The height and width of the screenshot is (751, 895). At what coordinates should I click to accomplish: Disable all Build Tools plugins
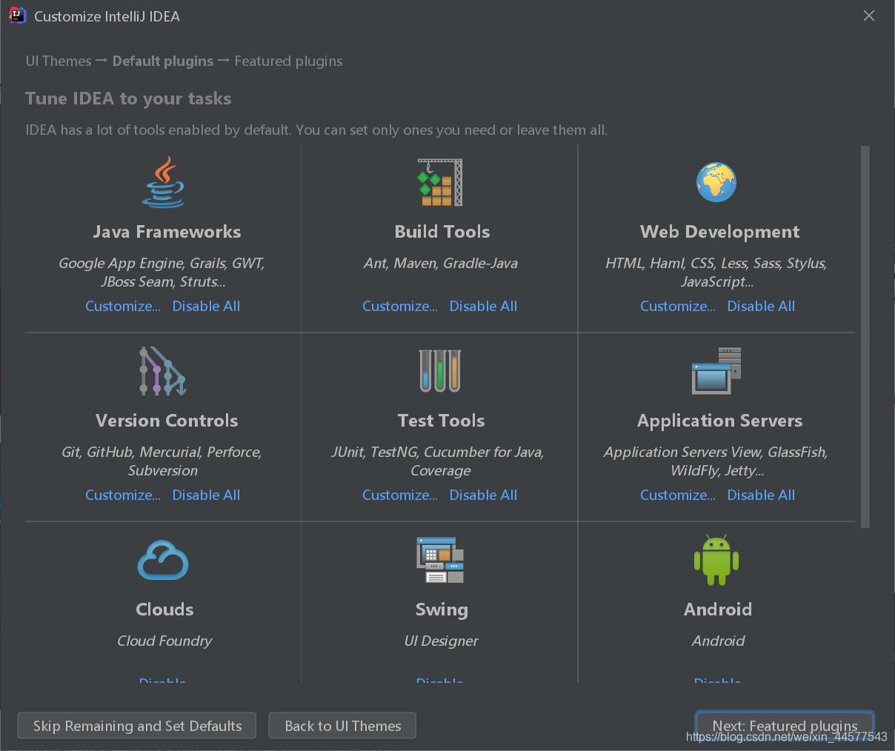(x=483, y=307)
